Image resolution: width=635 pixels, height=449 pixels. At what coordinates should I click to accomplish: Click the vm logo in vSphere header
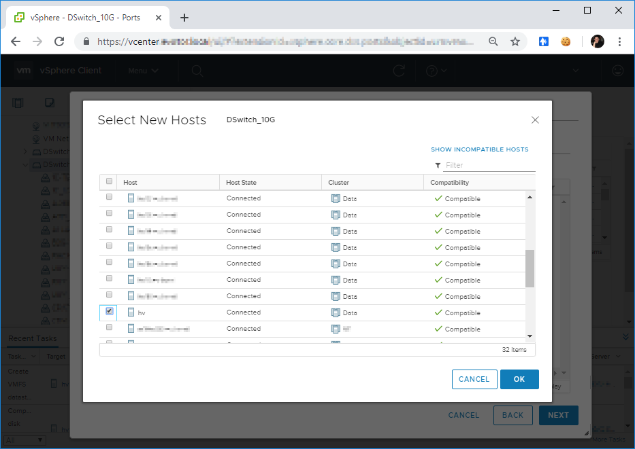click(x=24, y=71)
